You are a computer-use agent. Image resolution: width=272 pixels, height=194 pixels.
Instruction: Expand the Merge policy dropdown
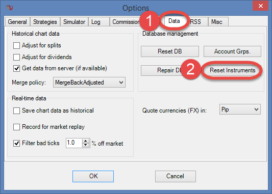(89, 82)
